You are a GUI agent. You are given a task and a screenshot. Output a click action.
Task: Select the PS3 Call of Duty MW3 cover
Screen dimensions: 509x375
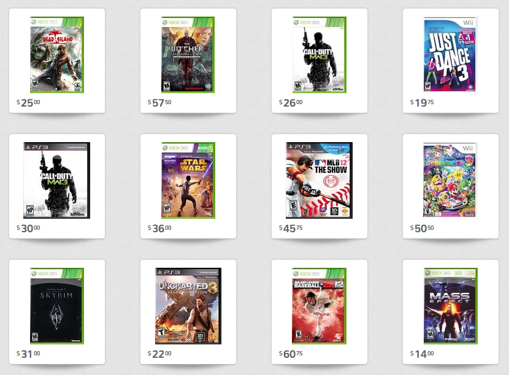tap(57, 180)
